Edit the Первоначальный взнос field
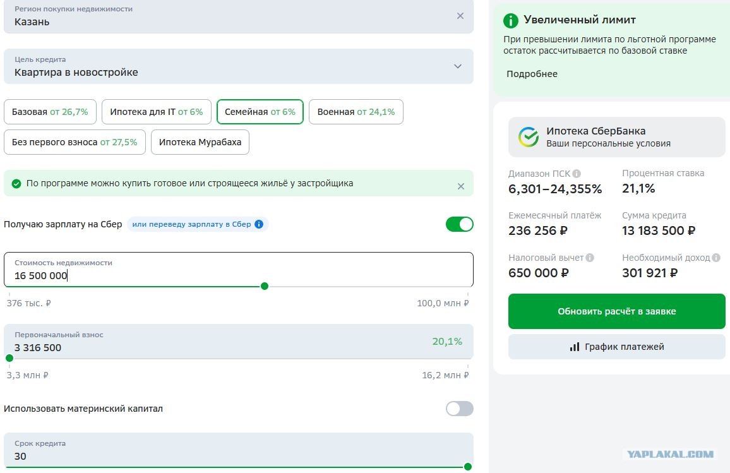The height and width of the screenshot is (473, 730). coord(238,341)
